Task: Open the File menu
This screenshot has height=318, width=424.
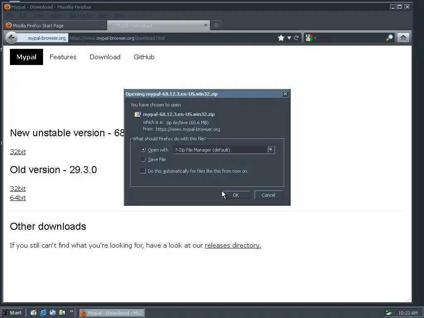Action: point(10,15)
